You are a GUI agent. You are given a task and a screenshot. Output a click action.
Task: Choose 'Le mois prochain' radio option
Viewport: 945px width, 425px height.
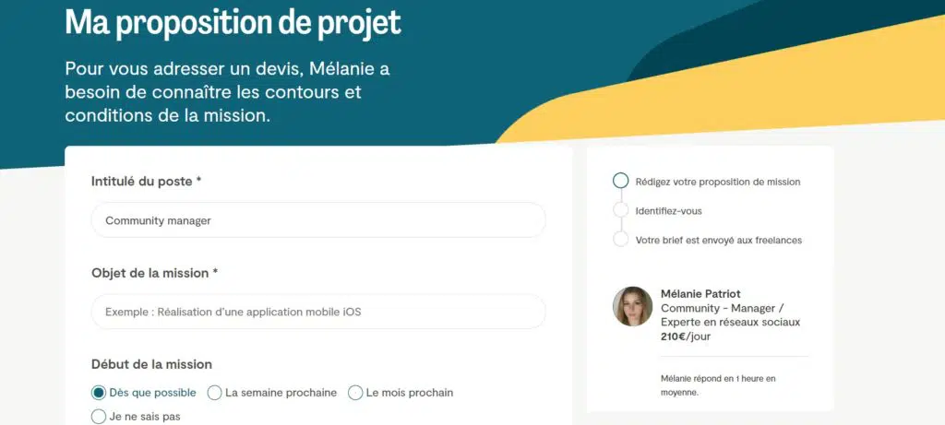coord(355,393)
